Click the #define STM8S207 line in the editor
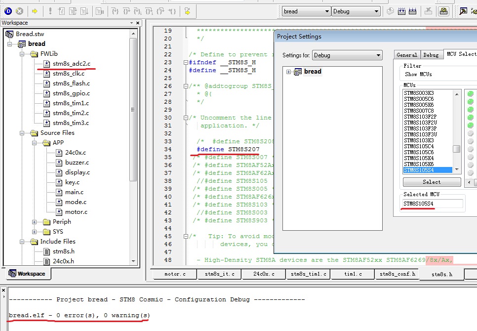 coord(228,149)
